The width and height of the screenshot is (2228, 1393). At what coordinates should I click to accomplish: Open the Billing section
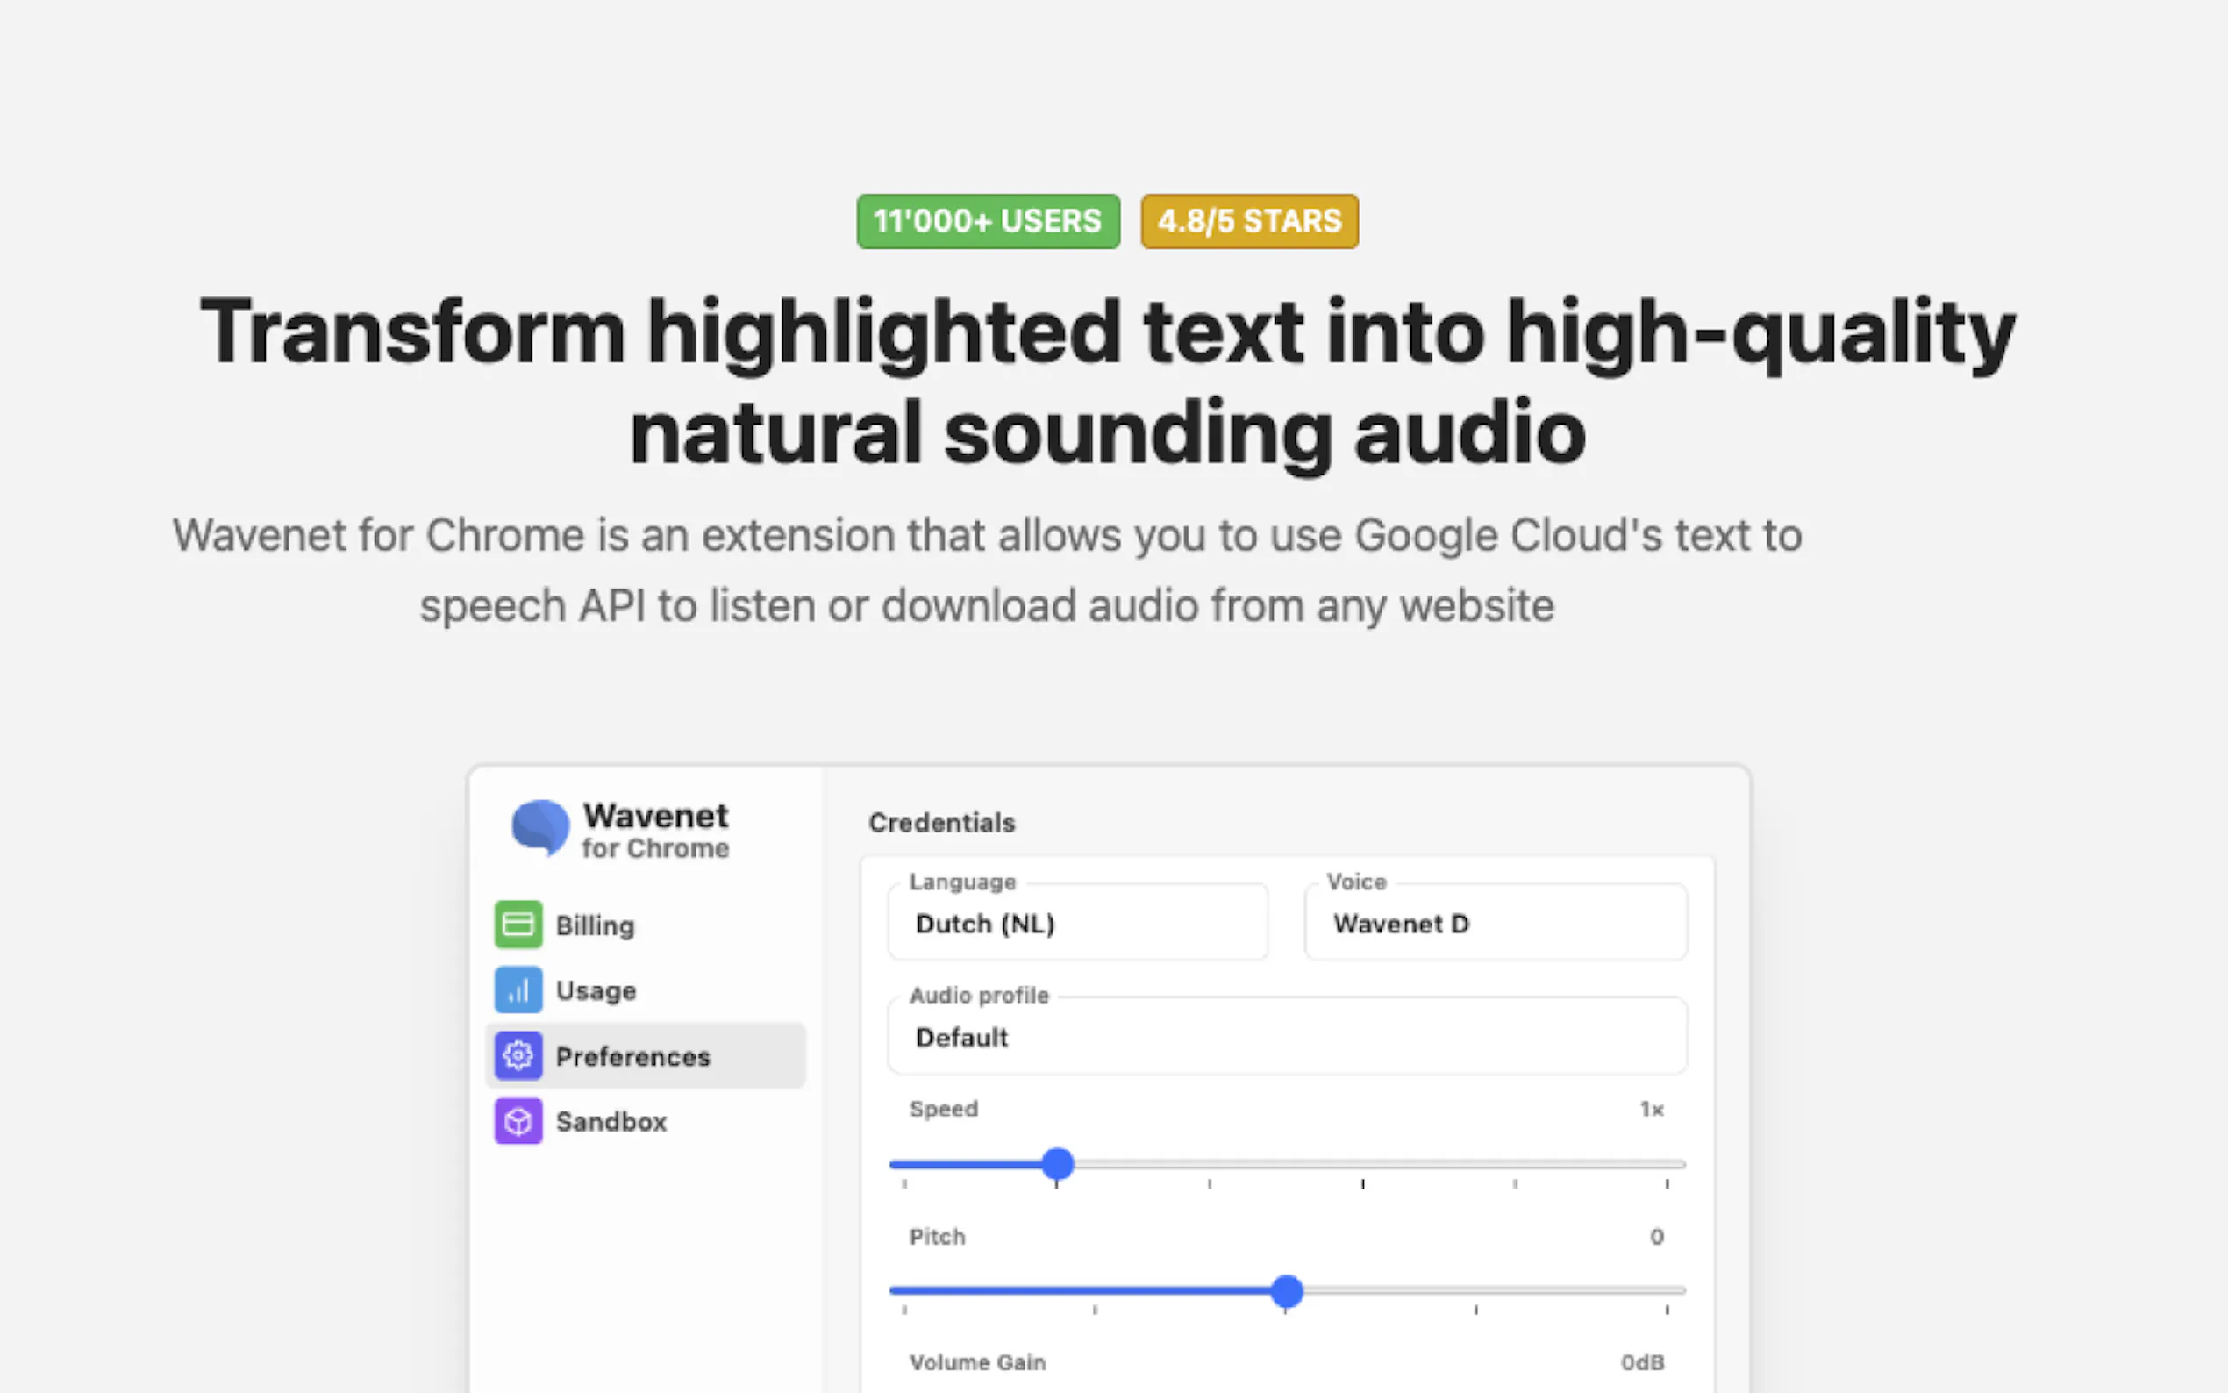pyautogui.click(x=595, y=925)
